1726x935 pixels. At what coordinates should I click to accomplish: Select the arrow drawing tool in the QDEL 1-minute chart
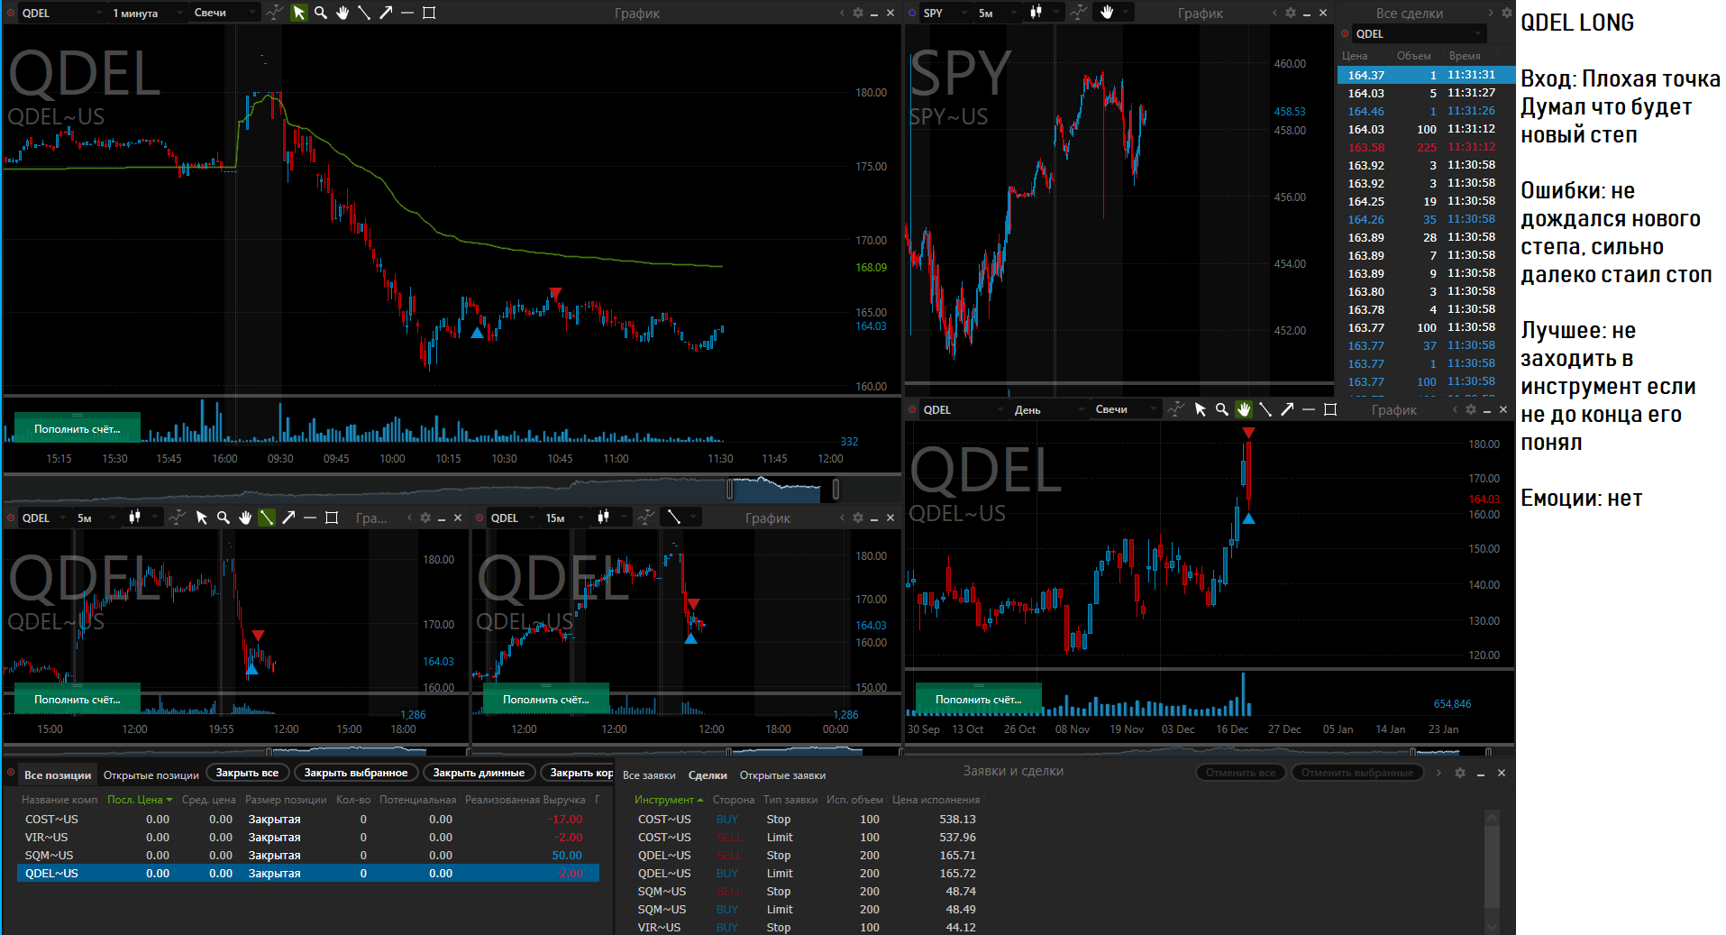tap(386, 13)
